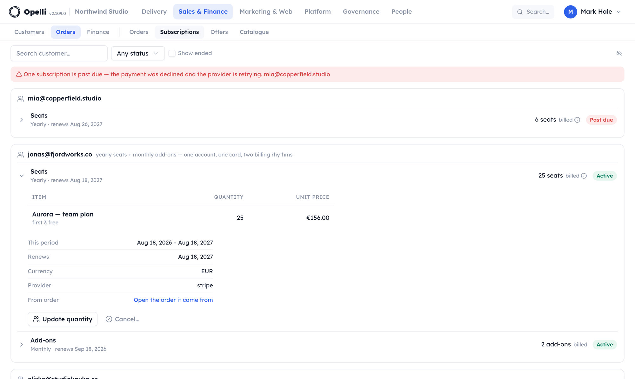
Task: Click the 2 add-ons count text
Action: point(556,344)
